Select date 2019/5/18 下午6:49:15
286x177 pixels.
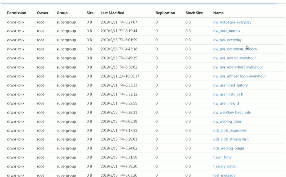pos(119,58)
